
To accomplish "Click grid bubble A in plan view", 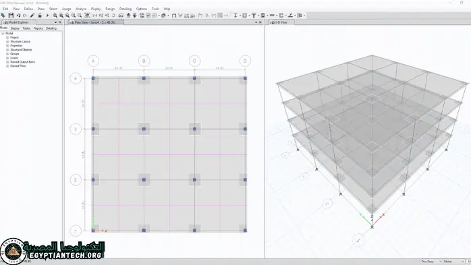I will pyautogui.click(x=93, y=61).
